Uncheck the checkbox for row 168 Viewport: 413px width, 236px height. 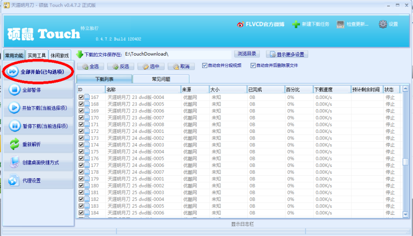tap(81, 104)
